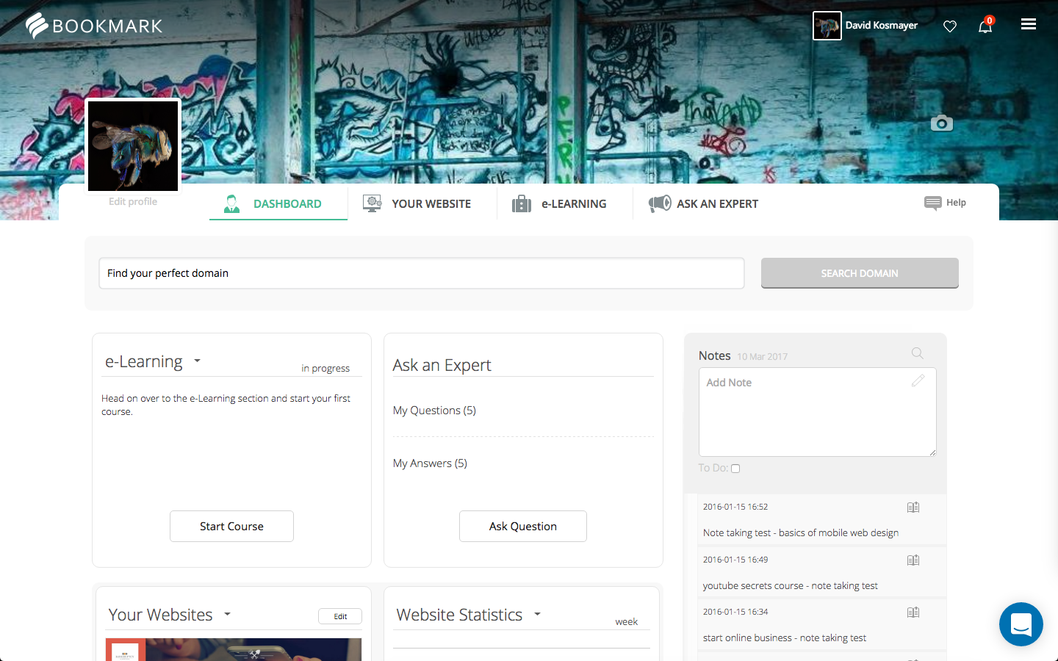1058x661 pixels.
Task: Click the '2016-01-15 16:52' timestamp
Action: tap(735, 507)
